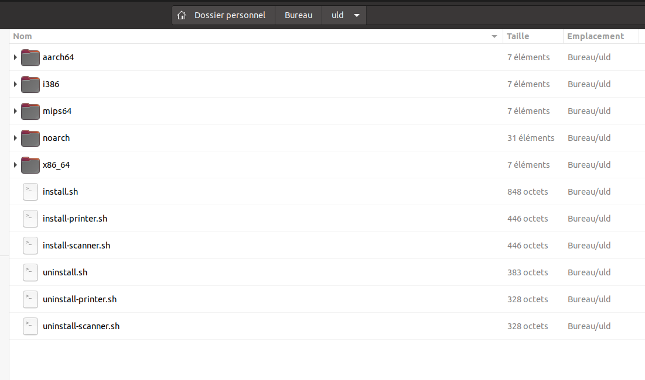
Task: Open the uld path dropdown arrow
Action: 356,15
